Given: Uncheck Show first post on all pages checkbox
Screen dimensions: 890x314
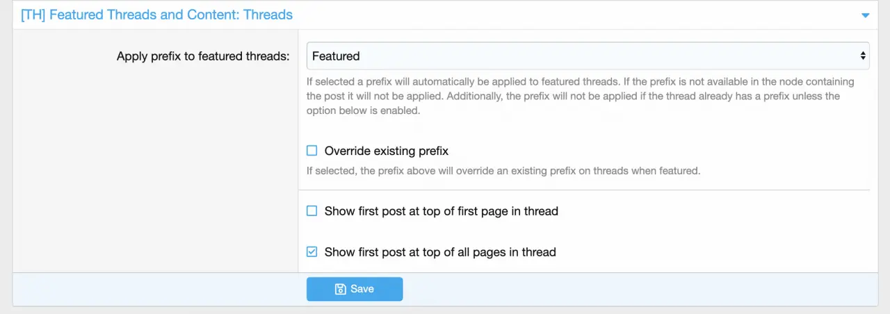Looking at the screenshot, I should click(312, 252).
